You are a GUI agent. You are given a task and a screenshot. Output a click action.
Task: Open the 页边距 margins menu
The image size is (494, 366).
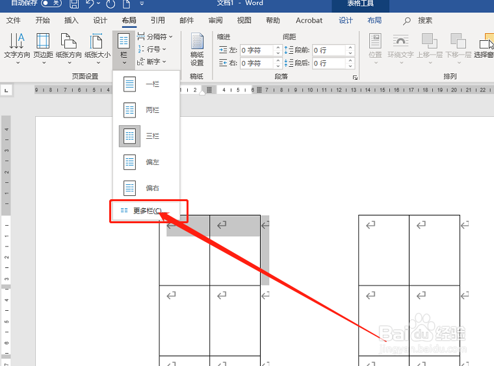(43, 49)
